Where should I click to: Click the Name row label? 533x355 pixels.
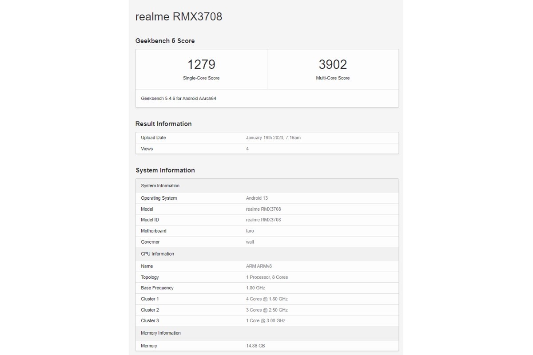coord(147,266)
